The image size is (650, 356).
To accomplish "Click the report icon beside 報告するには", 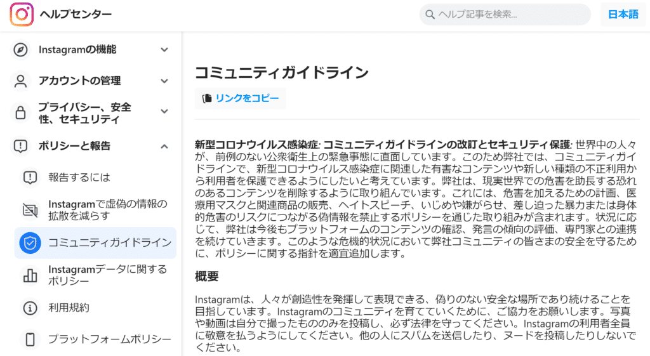I will pos(30,178).
